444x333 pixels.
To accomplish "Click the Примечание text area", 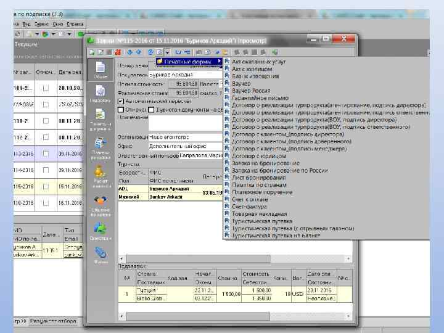I will pyautogui.click(x=185, y=123).
